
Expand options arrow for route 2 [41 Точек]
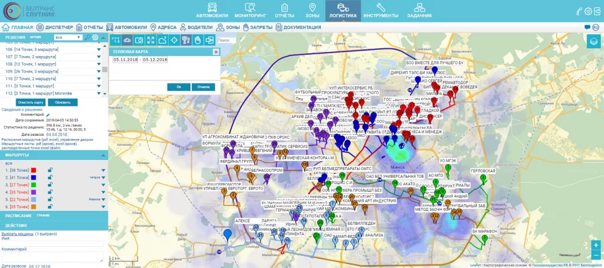click(104, 178)
